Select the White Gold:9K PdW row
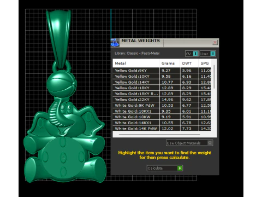The image size is (262, 197). point(162,106)
